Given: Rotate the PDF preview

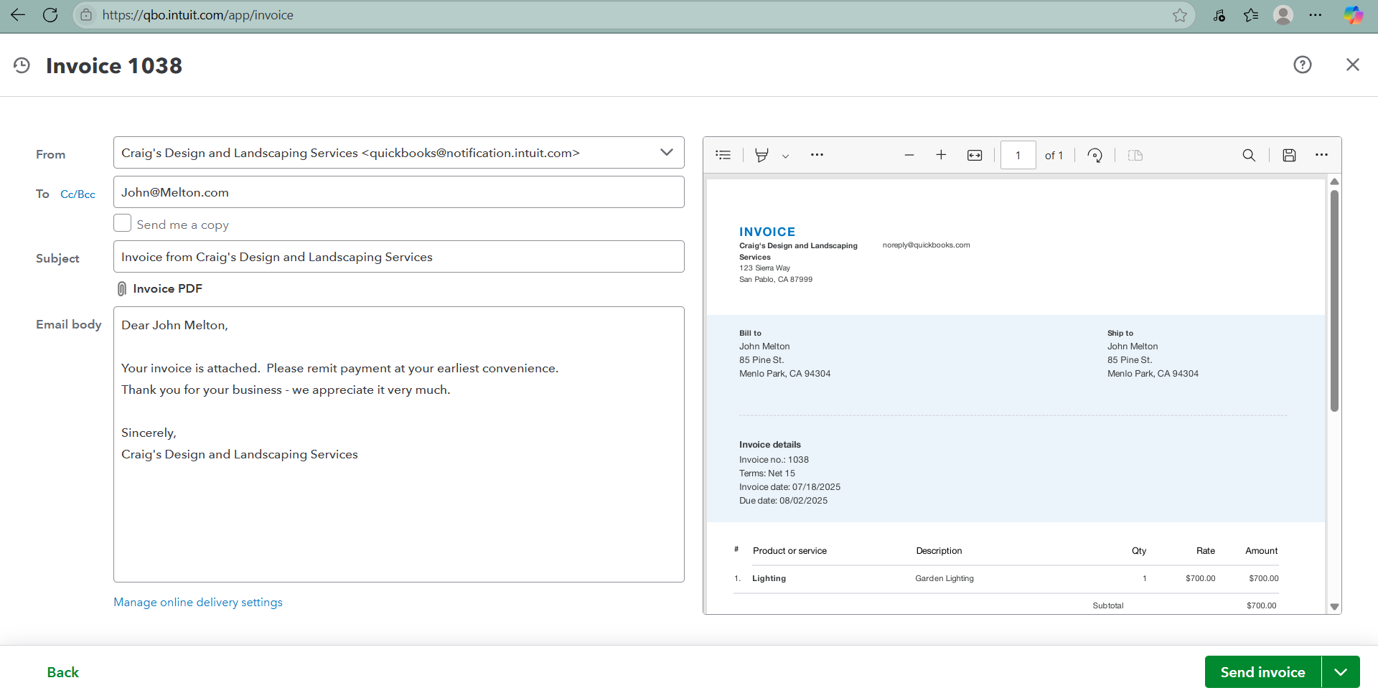Looking at the screenshot, I should pos(1095,156).
